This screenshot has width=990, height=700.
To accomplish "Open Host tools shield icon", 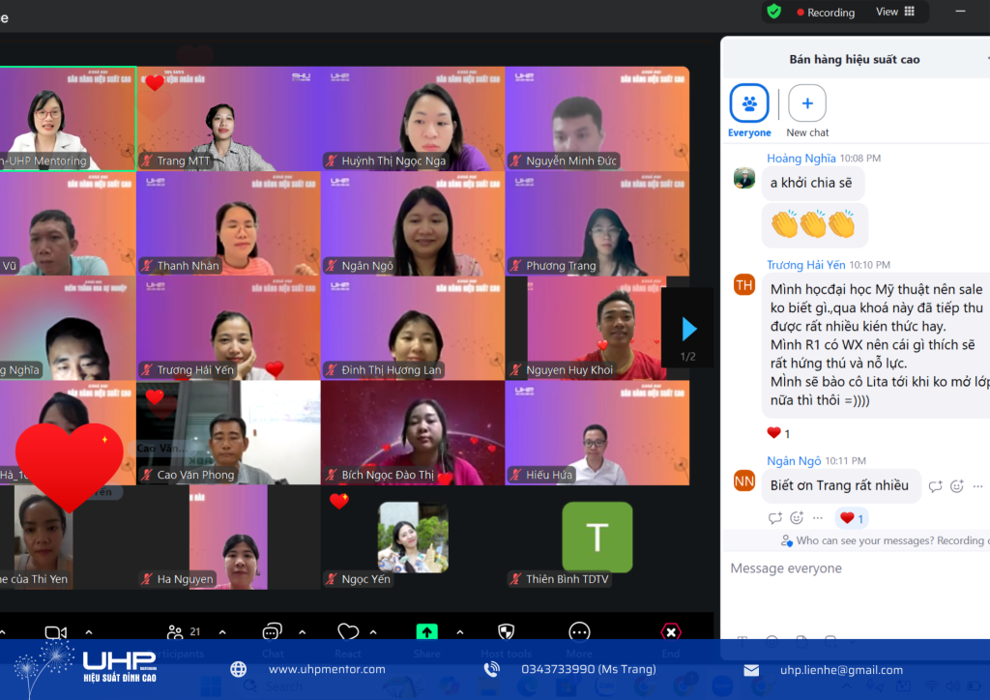I will coord(506,632).
